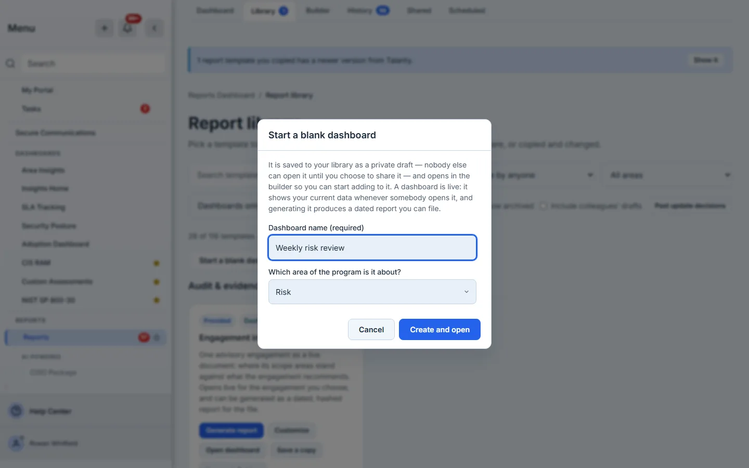Click the Help Center icon
Image resolution: width=749 pixels, height=468 pixels.
(16, 411)
